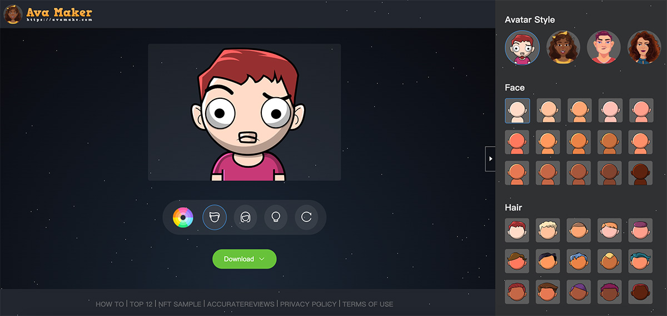The width and height of the screenshot is (667, 316).
Task: Choose the blonde hair style
Action: [x=547, y=230]
